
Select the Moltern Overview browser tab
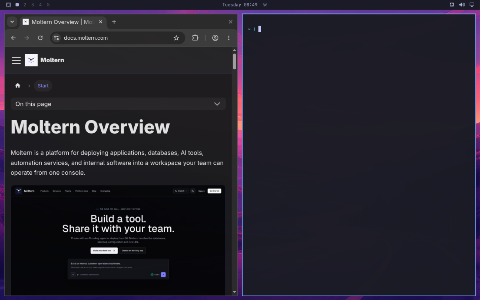tap(63, 22)
